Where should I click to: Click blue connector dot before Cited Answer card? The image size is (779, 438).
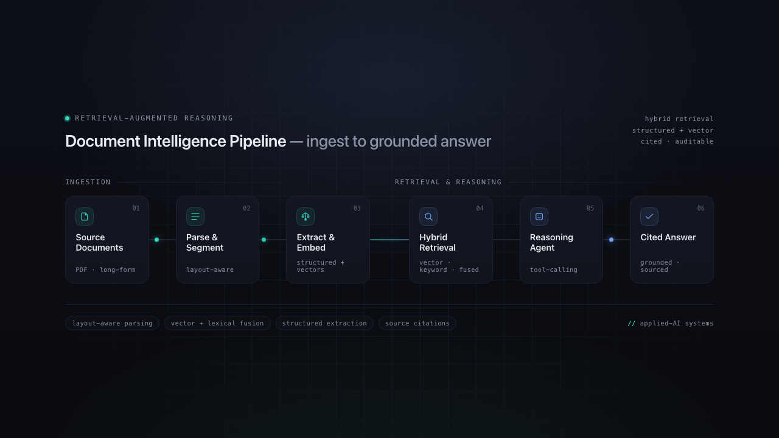pos(611,240)
